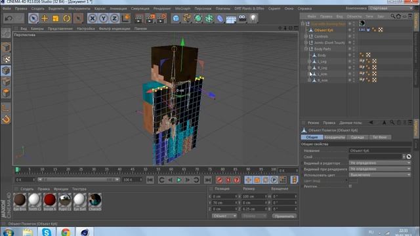Open the viewport Камеры menu
Screen dimensions: 420x236
37,28
